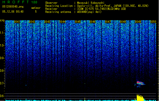Click the thin yellow spike below 0045
This screenshot has width=159, height=101.
coord(85,99)
